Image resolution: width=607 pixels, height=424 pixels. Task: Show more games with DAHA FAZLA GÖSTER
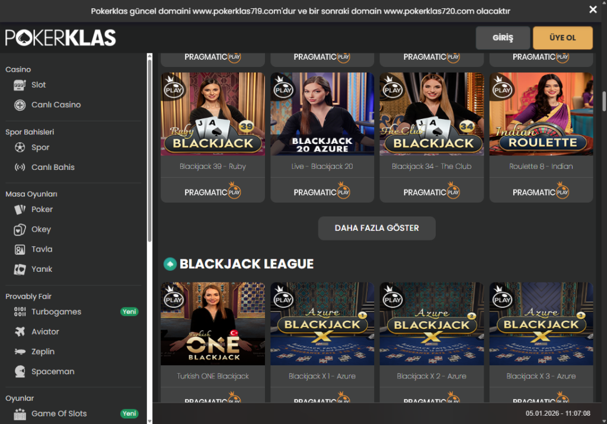pyautogui.click(x=376, y=228)
